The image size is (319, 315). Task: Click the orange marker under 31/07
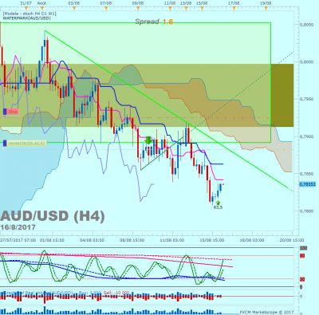tap(26, 8)
